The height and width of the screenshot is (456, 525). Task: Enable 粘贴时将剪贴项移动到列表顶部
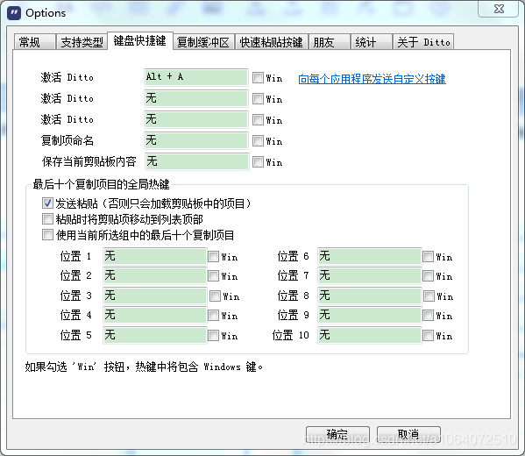coord(47,219)
